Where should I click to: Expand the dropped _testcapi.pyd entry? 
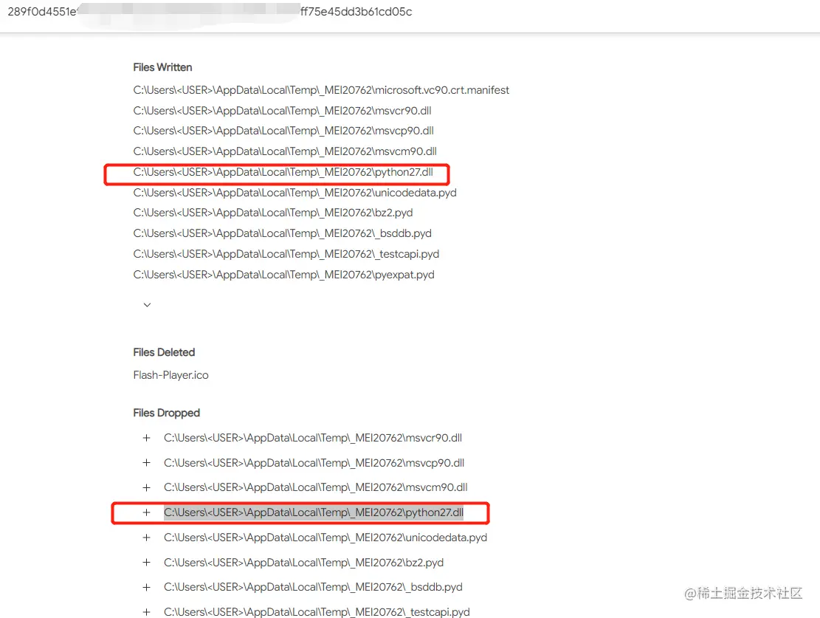[146, 611]
